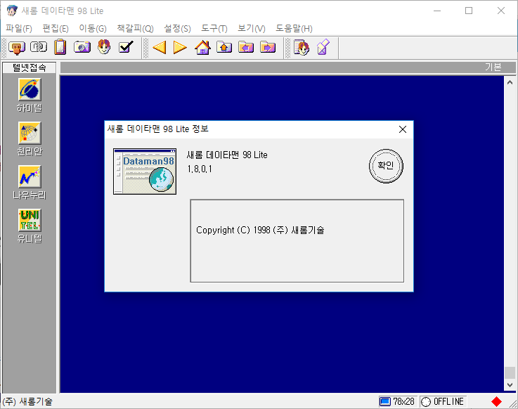Open the notepad with face icon
This screenshot has width=518, height=409.
[x=302, y=47]
